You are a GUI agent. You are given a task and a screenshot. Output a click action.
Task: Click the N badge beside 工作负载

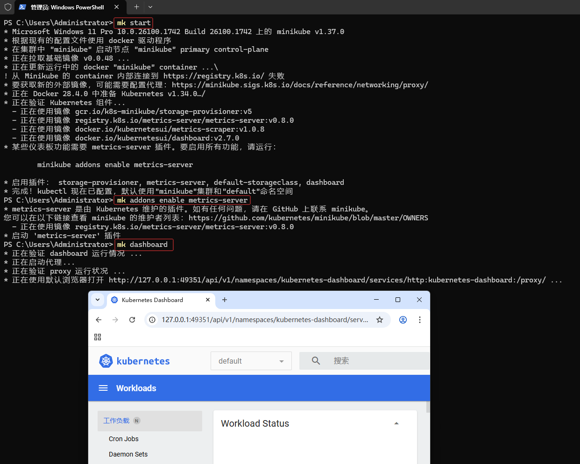pos(137,421)
